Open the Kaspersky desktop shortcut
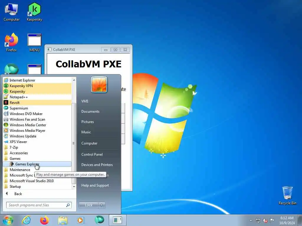The width and height of the screenshot is (302, 226). coord(35,12)
